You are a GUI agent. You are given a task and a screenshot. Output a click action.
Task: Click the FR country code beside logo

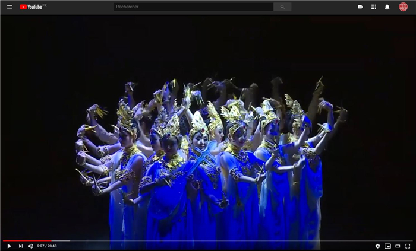pos(45,5)
